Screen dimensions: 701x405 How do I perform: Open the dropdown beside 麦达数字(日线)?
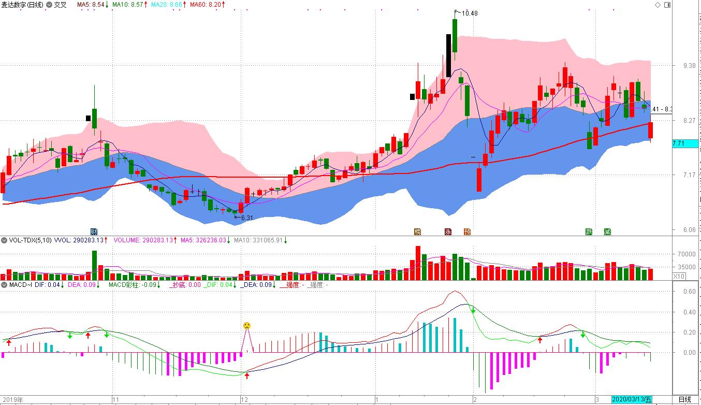[x=49, y=4]
